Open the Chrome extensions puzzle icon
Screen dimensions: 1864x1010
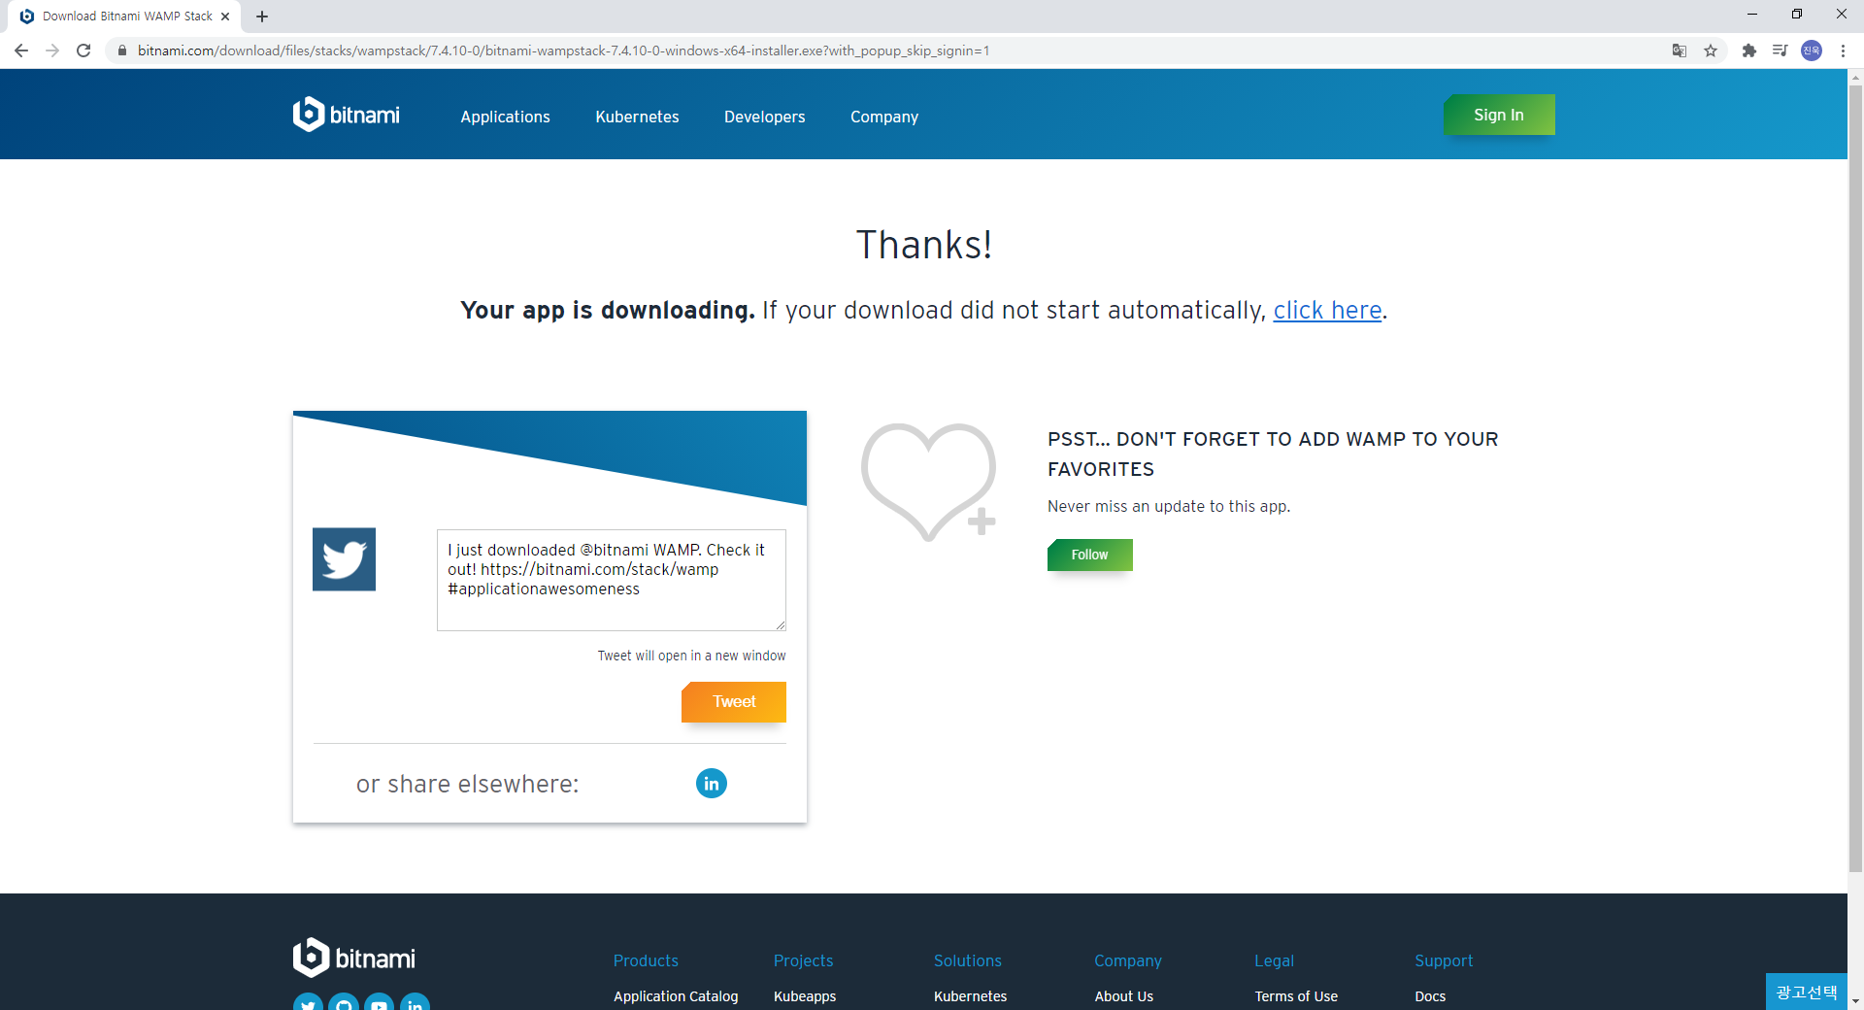1749,50
